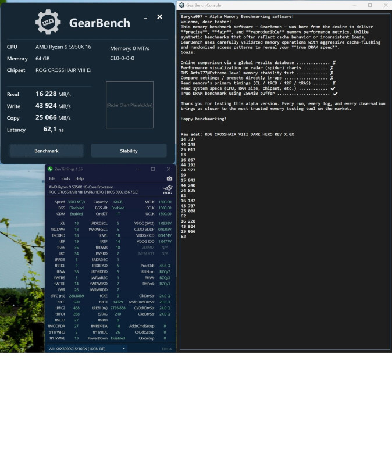Screen dimensions: 392x465
Task: Click the ZenTimings app icon in title bar
Action: click(50, 169)
